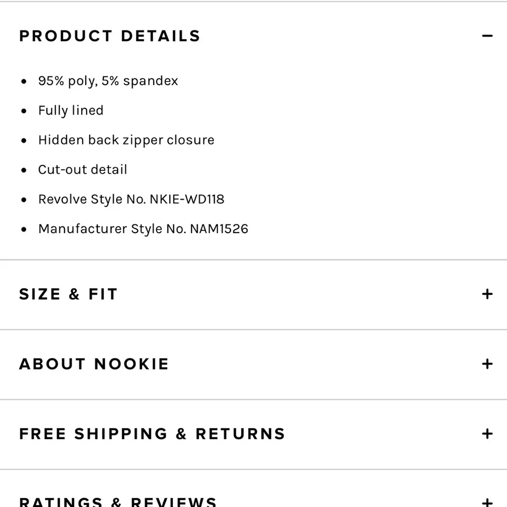Expand Free Shipping & Returns heading
The height and width of the screenshot is (507, 507).
pos(152,434)
